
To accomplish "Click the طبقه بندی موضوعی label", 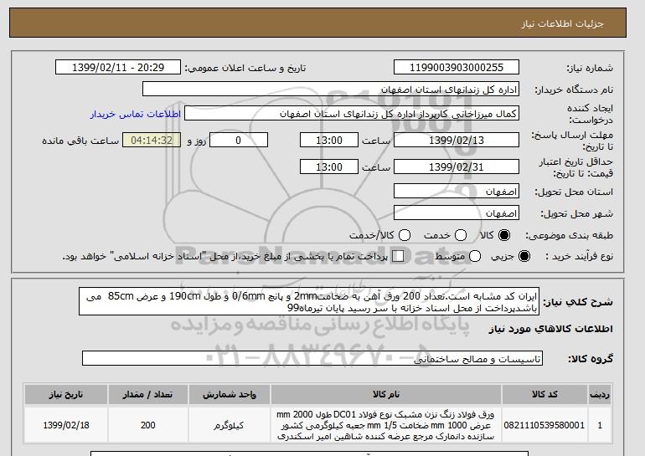I will [570, 235].
